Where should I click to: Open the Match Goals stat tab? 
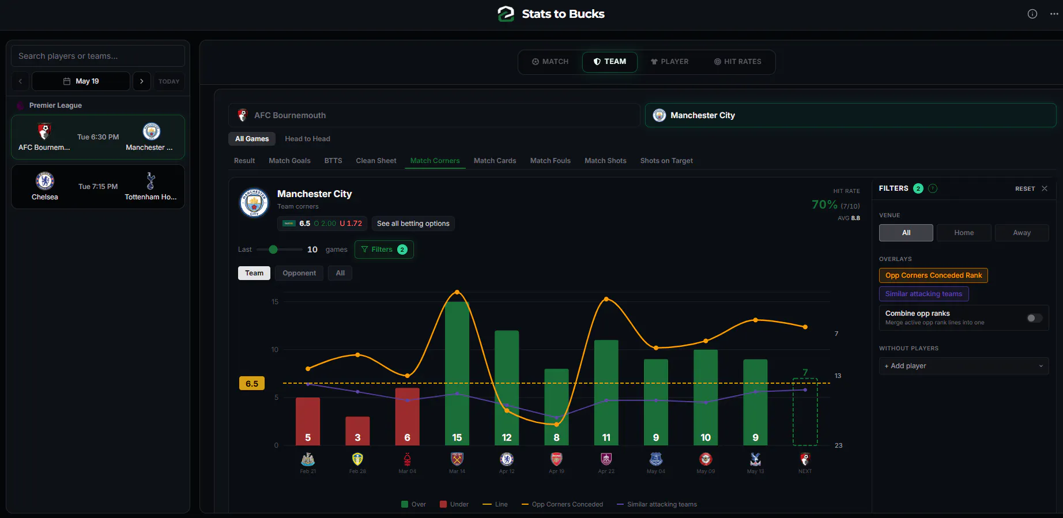pos(289,161)
